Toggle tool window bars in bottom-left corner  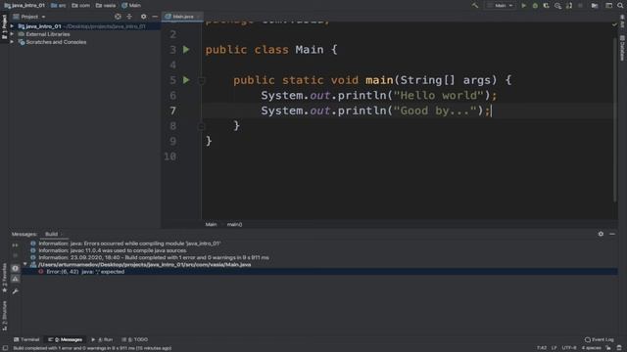coord(5,348)
